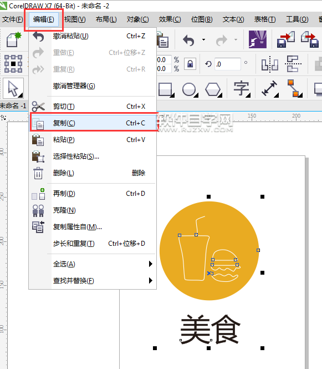Open the 工具(O) menu
This screenshot has width=322, height=369.
297,19
